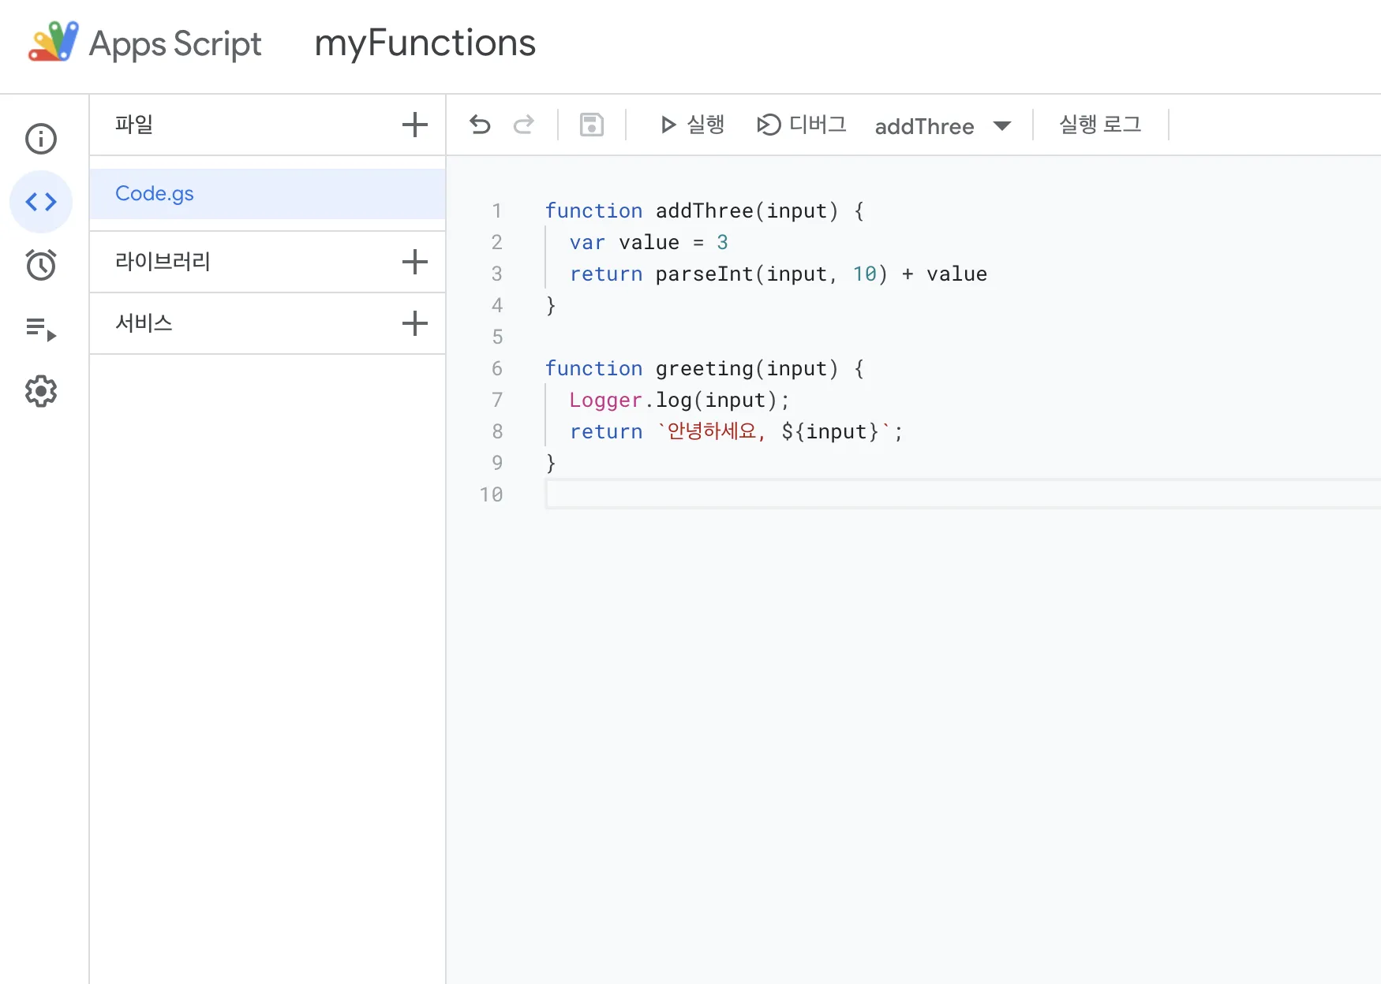This screenshot has width=1381, height=984.
Task: Click the 라이브러리 section label
Action: [163, 262]
